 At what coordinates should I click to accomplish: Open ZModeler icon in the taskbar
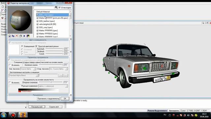[23, 115]
